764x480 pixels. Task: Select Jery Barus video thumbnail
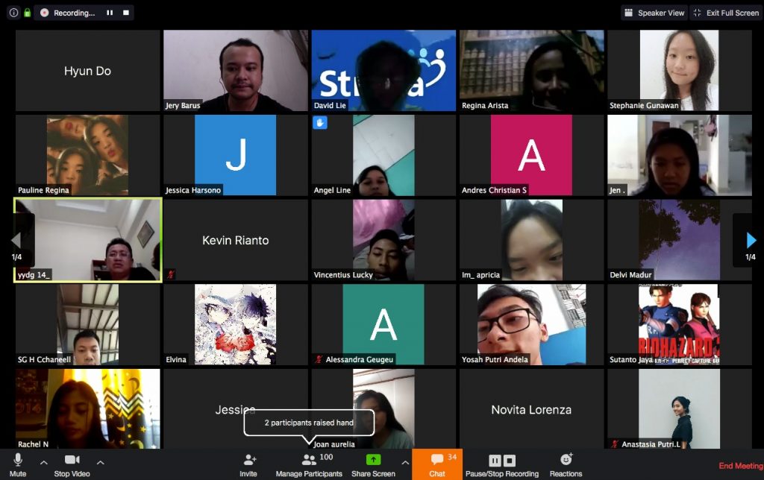[x=235, y=71]
